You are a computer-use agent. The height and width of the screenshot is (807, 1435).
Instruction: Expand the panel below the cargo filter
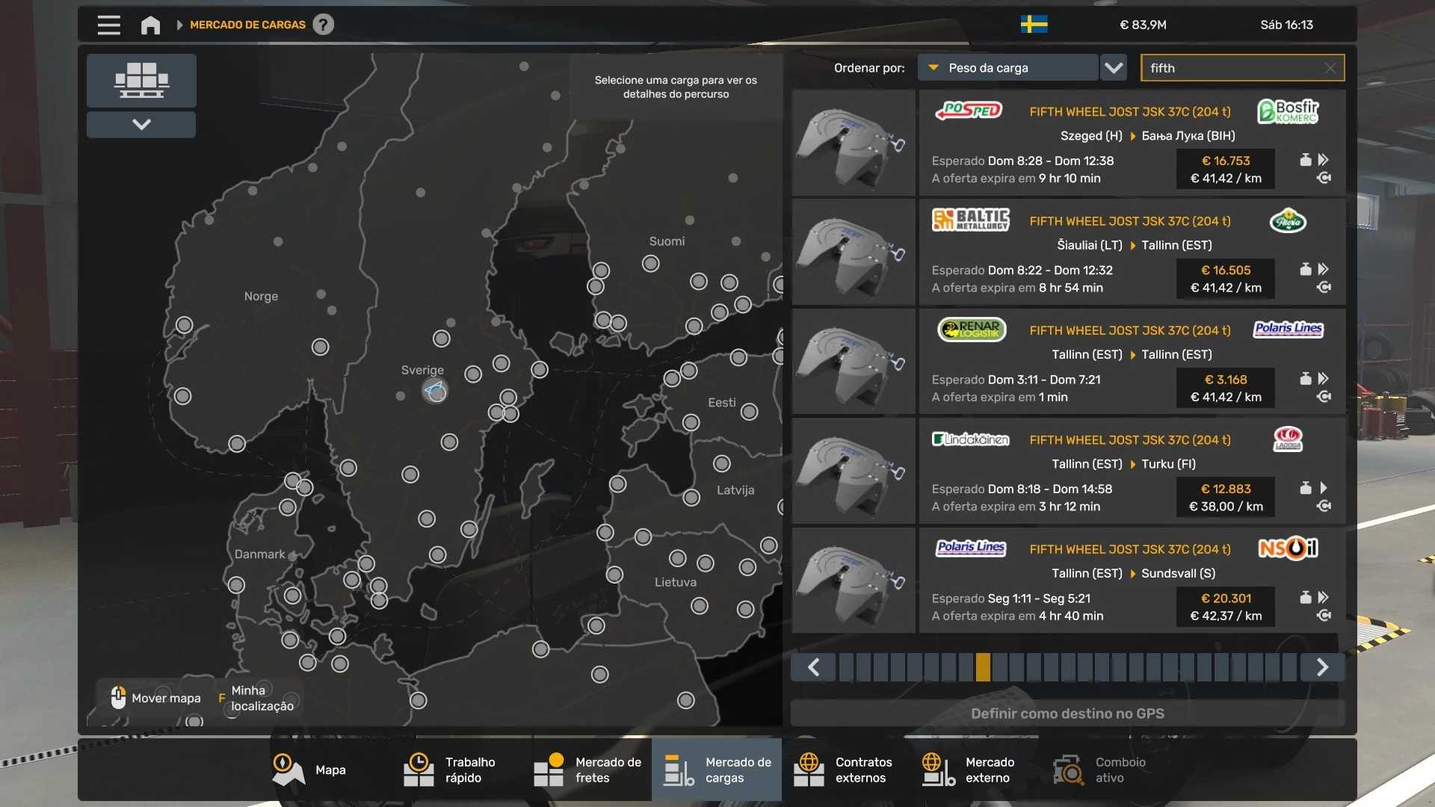click(x=141, y=125)
